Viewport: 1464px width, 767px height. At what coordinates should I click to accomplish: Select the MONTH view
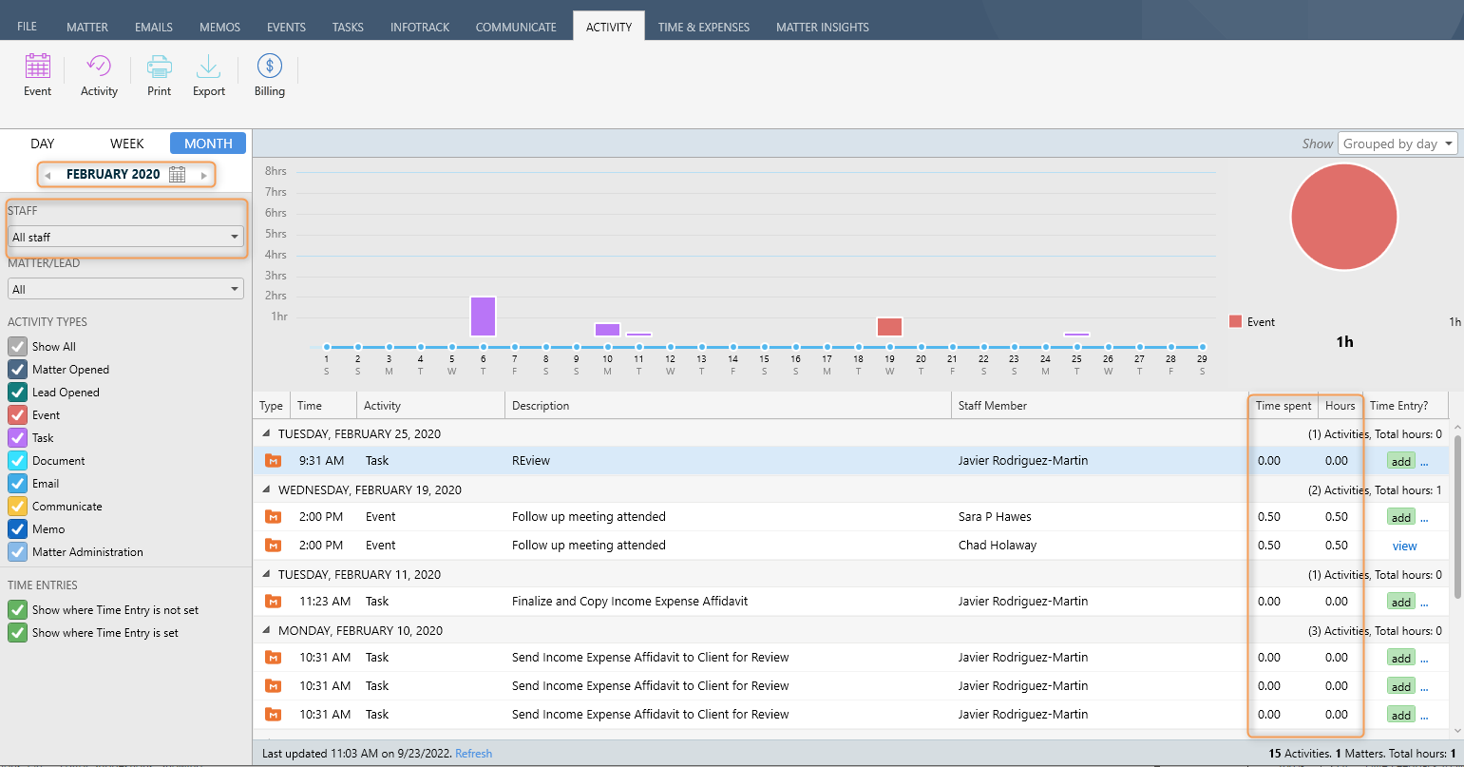pos(208,144)
